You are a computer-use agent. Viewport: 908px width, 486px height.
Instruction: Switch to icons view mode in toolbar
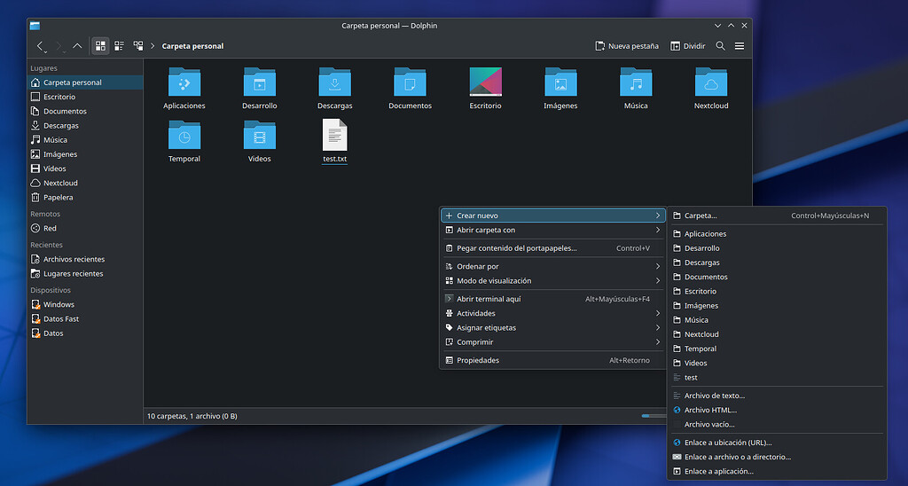point(100,45)
